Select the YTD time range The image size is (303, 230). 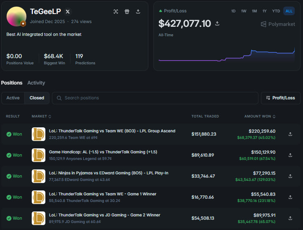276,11
